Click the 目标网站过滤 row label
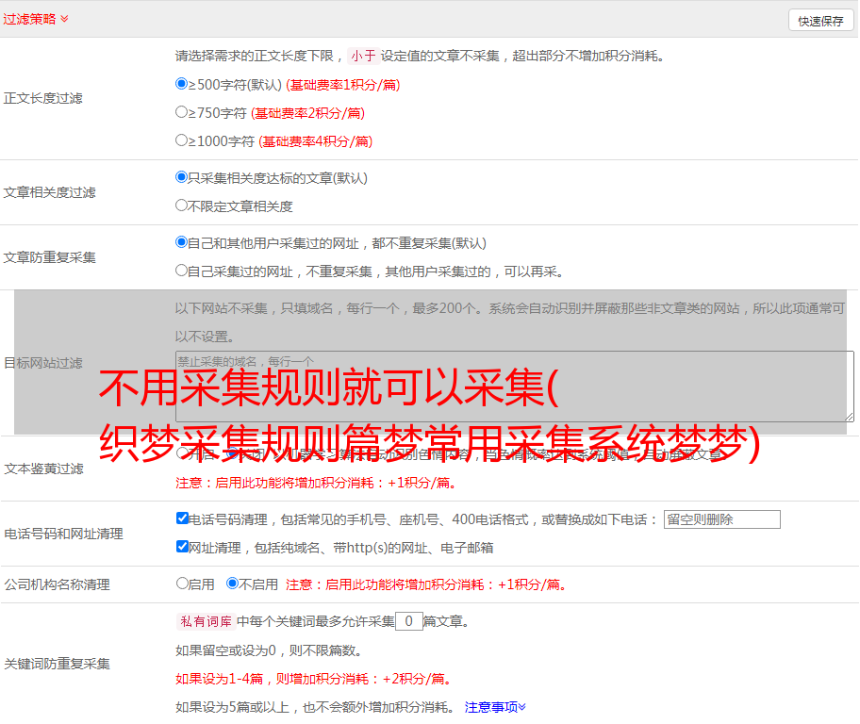This screenshot has height=724, width=860. click(x=42, y=363)
